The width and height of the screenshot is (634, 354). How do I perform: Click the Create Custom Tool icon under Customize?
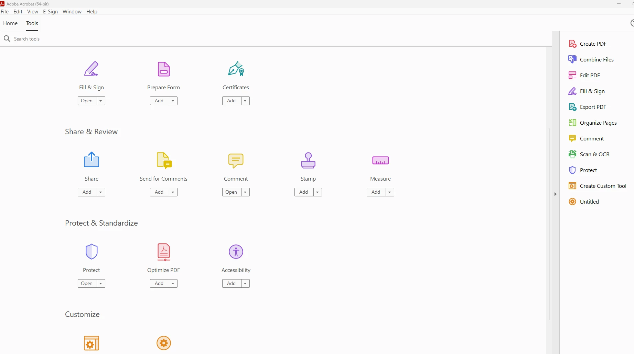[92, 343]
